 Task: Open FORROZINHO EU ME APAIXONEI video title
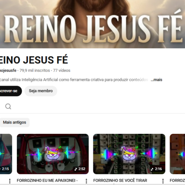click(47, 181)
